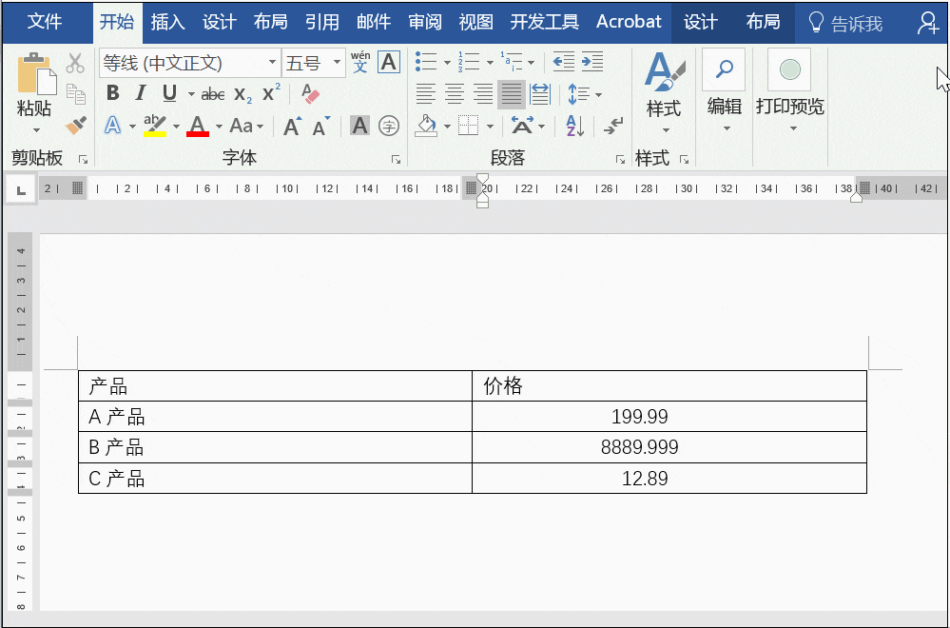950x628 pixels.
Task: Open the 样式 styles gallery button
Action: click(664, 91)
